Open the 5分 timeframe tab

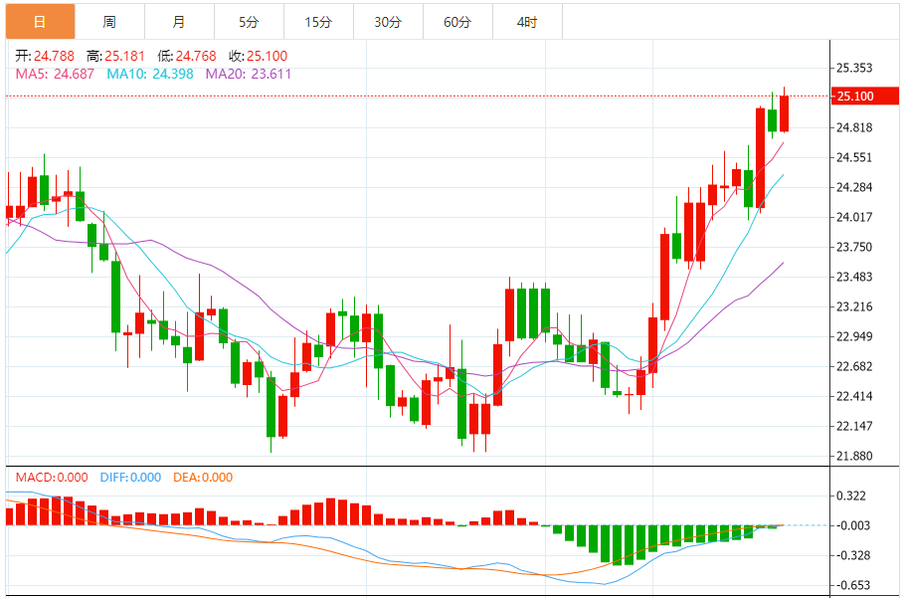[x=249, y=22]
